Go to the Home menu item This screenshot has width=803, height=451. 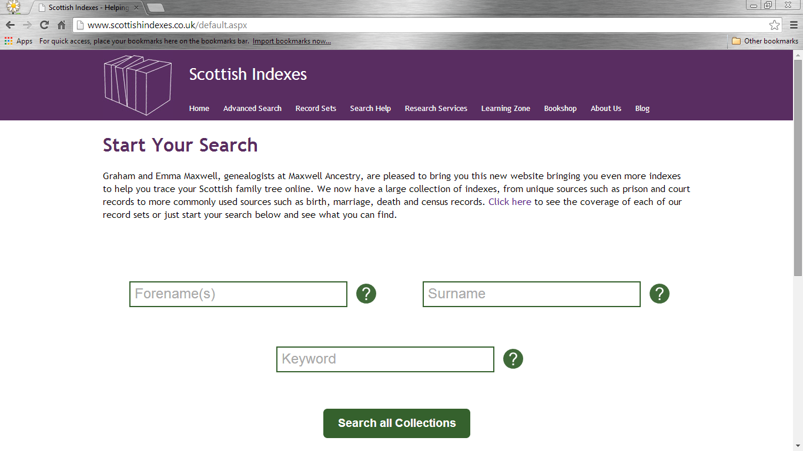[x=199, y=109]
